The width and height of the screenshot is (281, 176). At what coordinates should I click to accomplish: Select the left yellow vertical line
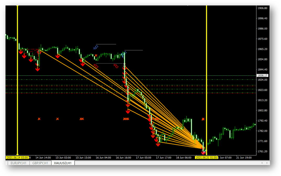pos(17,105)
